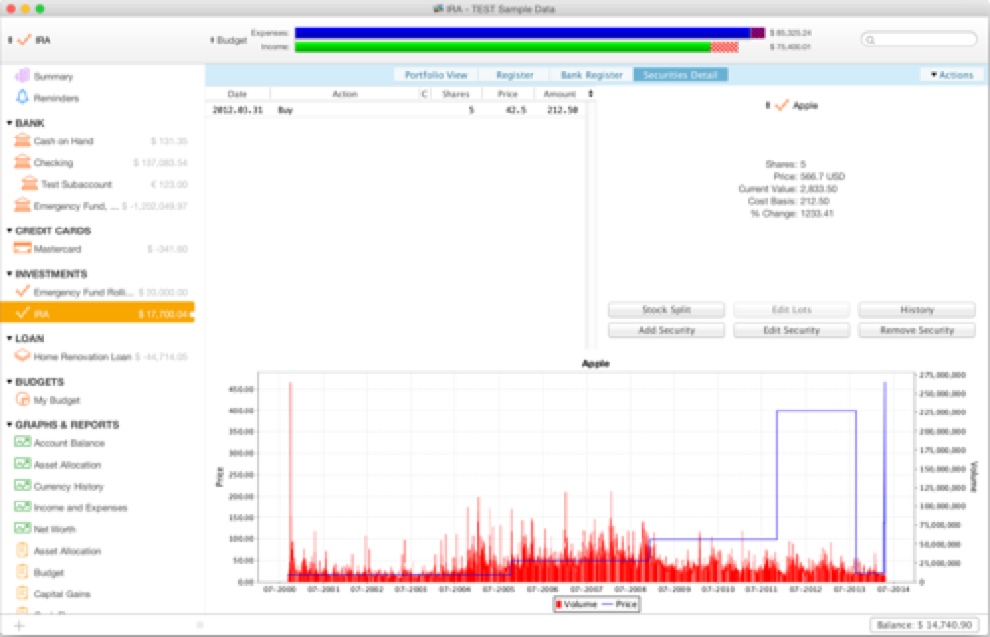Image resolution: width=990 pixels, height=637 pixels.
Task: Collapse the BUDGETS section
Action: tap(9, 382)
